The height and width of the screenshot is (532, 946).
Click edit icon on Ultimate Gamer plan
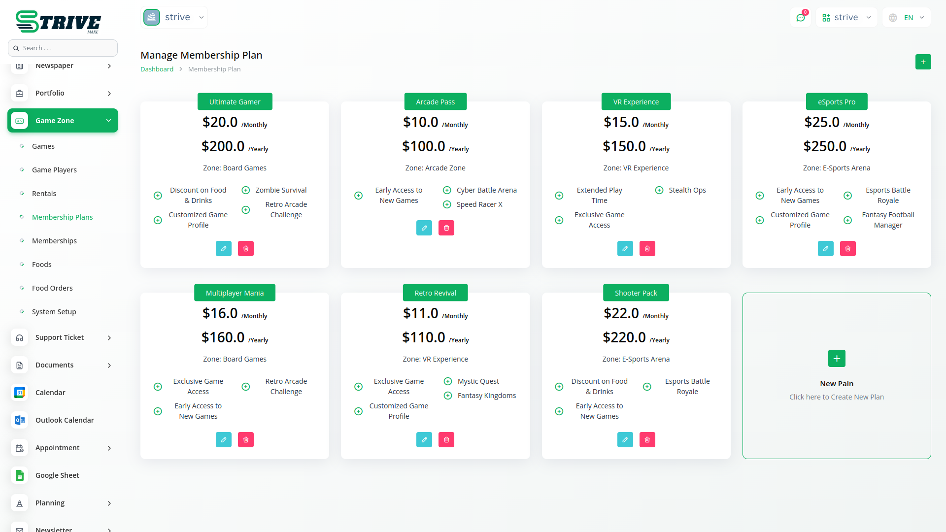click(224, 249)
